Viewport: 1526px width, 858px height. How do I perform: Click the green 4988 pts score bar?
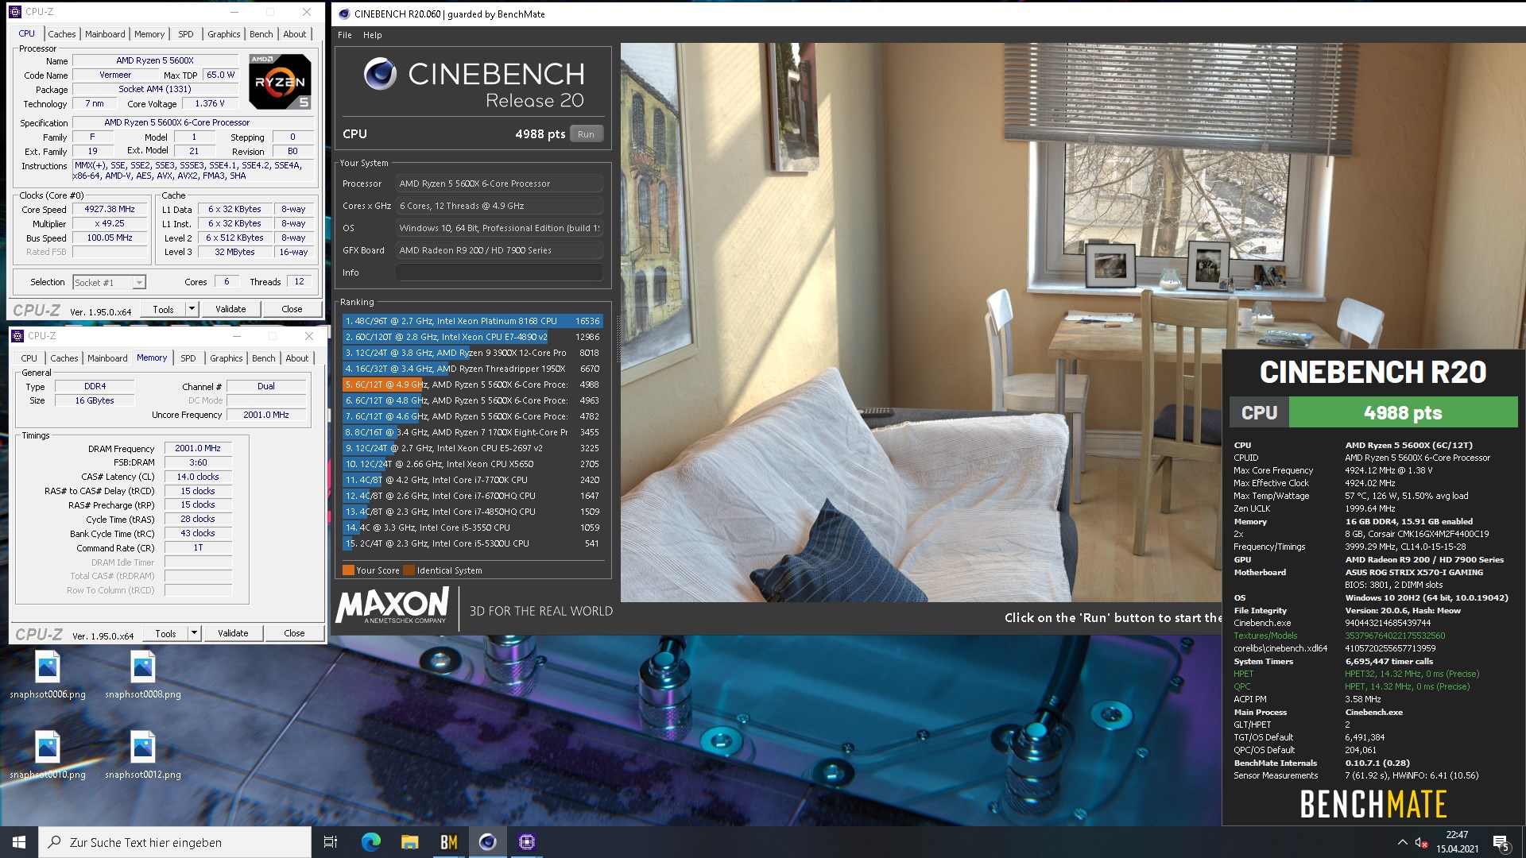coord(1403,413)
